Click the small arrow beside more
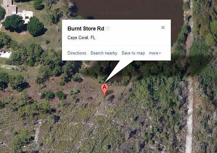The height and width of the screenshot is (153, 217). (160, 53)
